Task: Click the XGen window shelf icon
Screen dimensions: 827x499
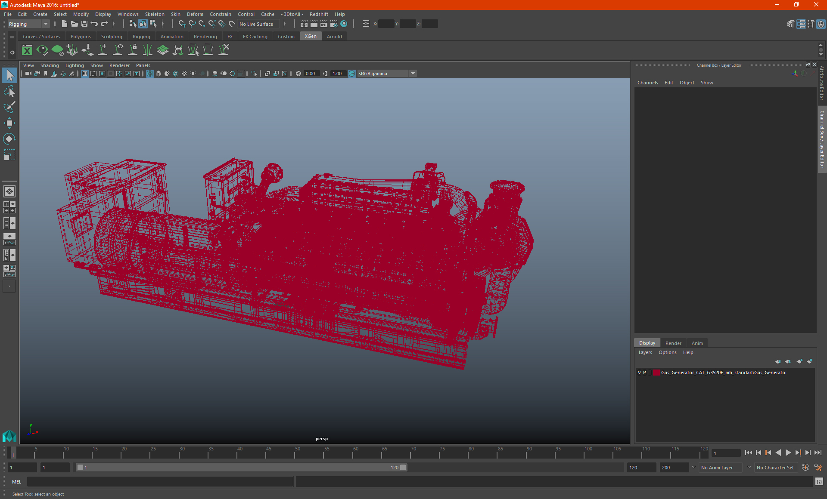Action: click(27, 50)
